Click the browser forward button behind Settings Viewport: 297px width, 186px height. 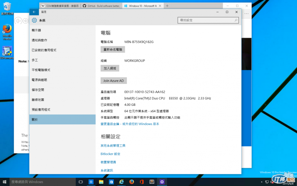pyautogui.click(x=25, y=21)
